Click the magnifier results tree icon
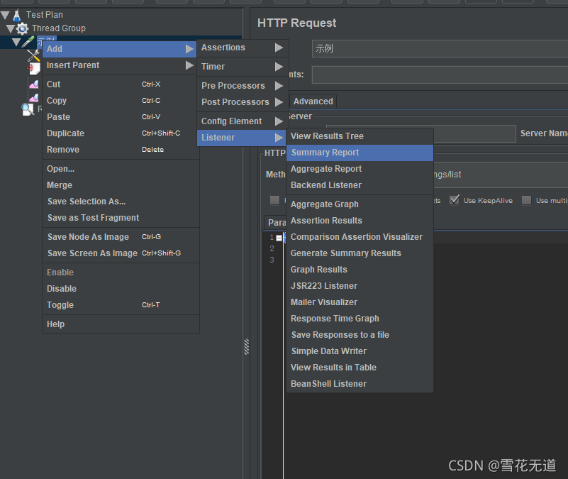 28,109
